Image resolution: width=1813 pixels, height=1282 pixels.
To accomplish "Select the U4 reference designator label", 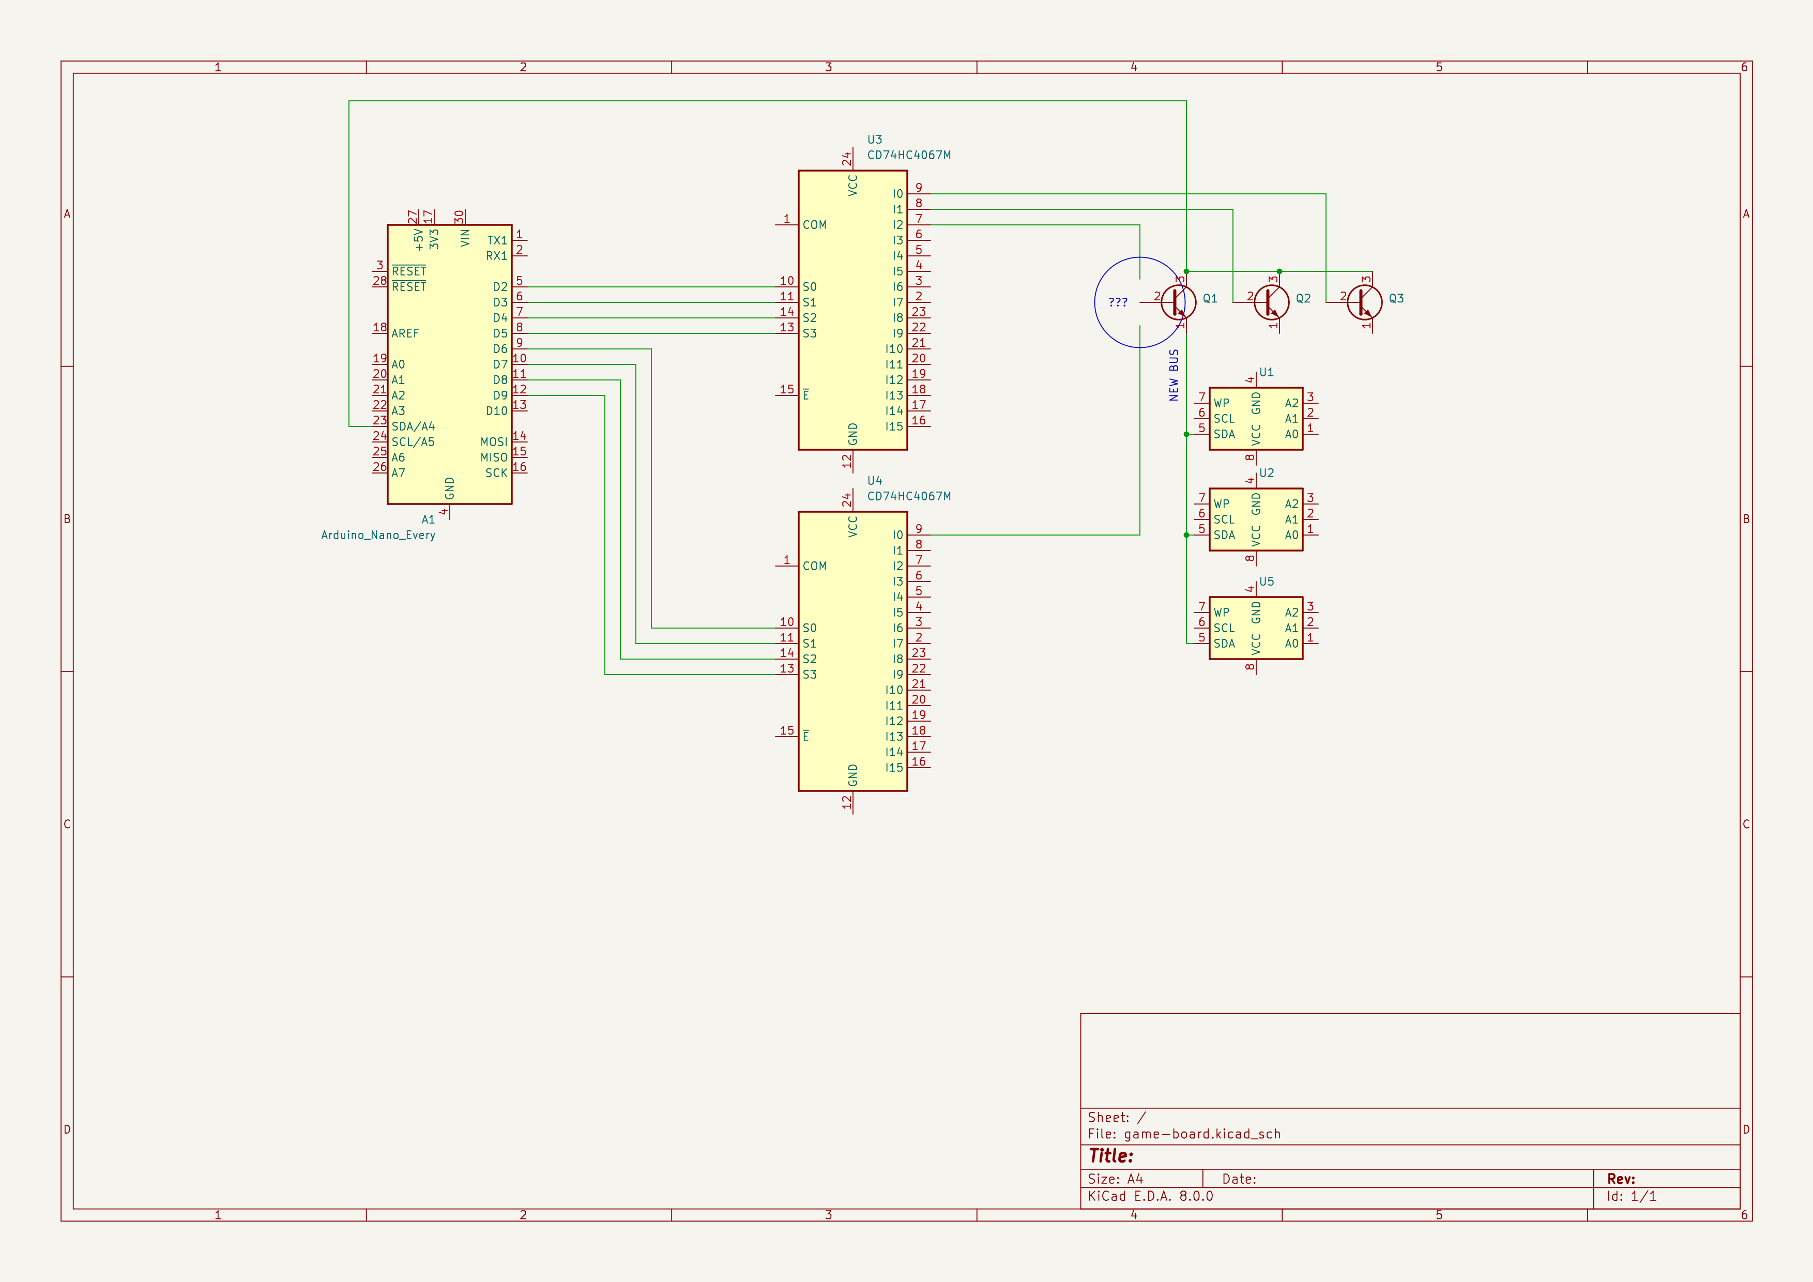I will pos(874,481).
